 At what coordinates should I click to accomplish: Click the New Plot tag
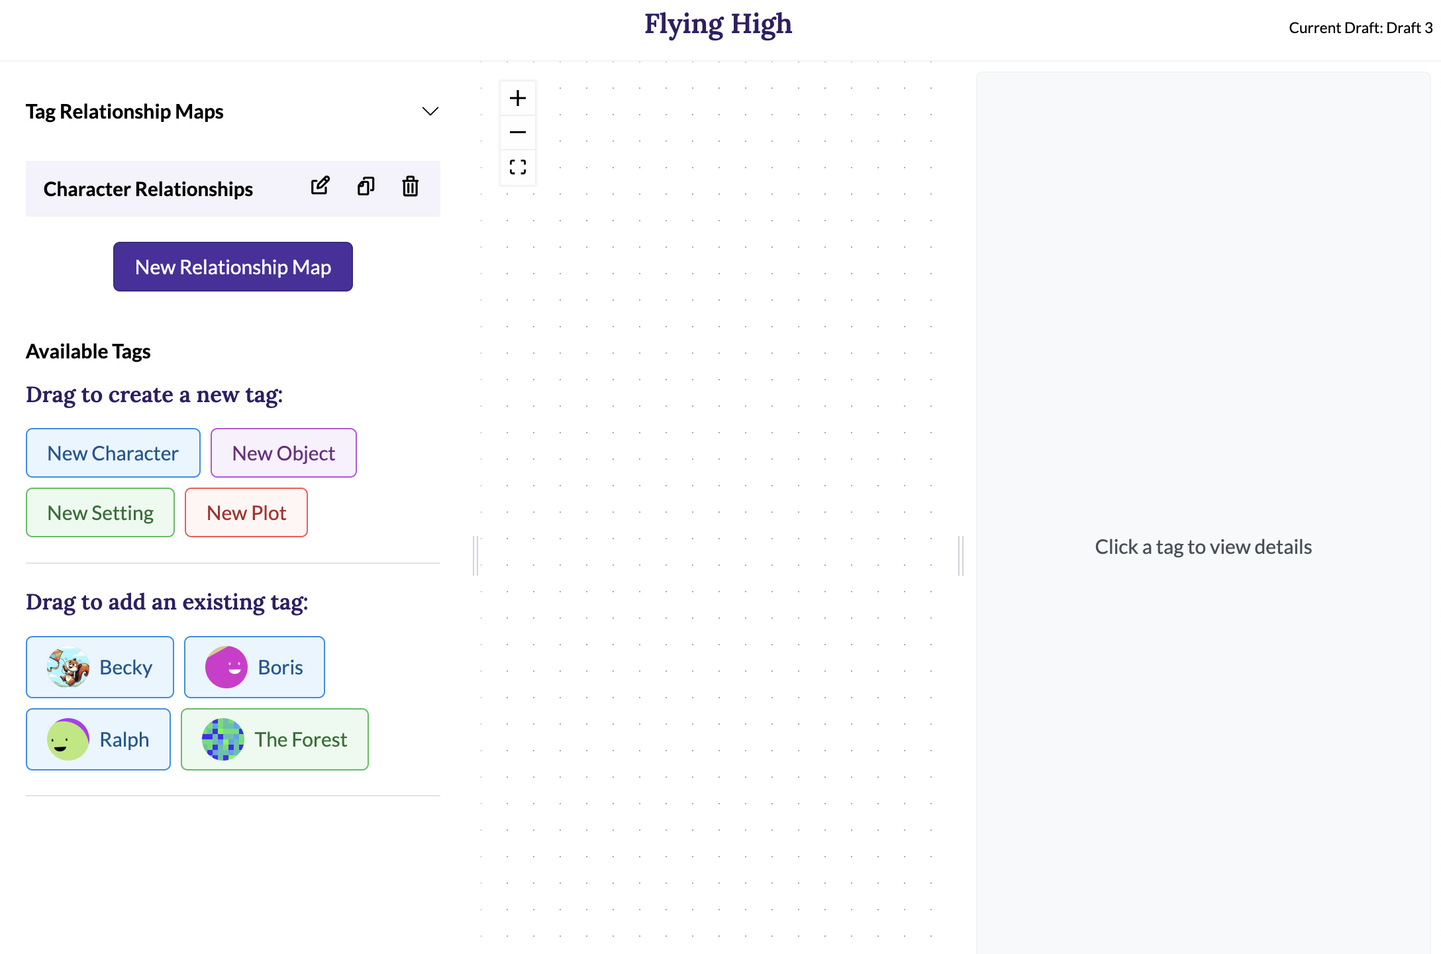pos(246,512)
